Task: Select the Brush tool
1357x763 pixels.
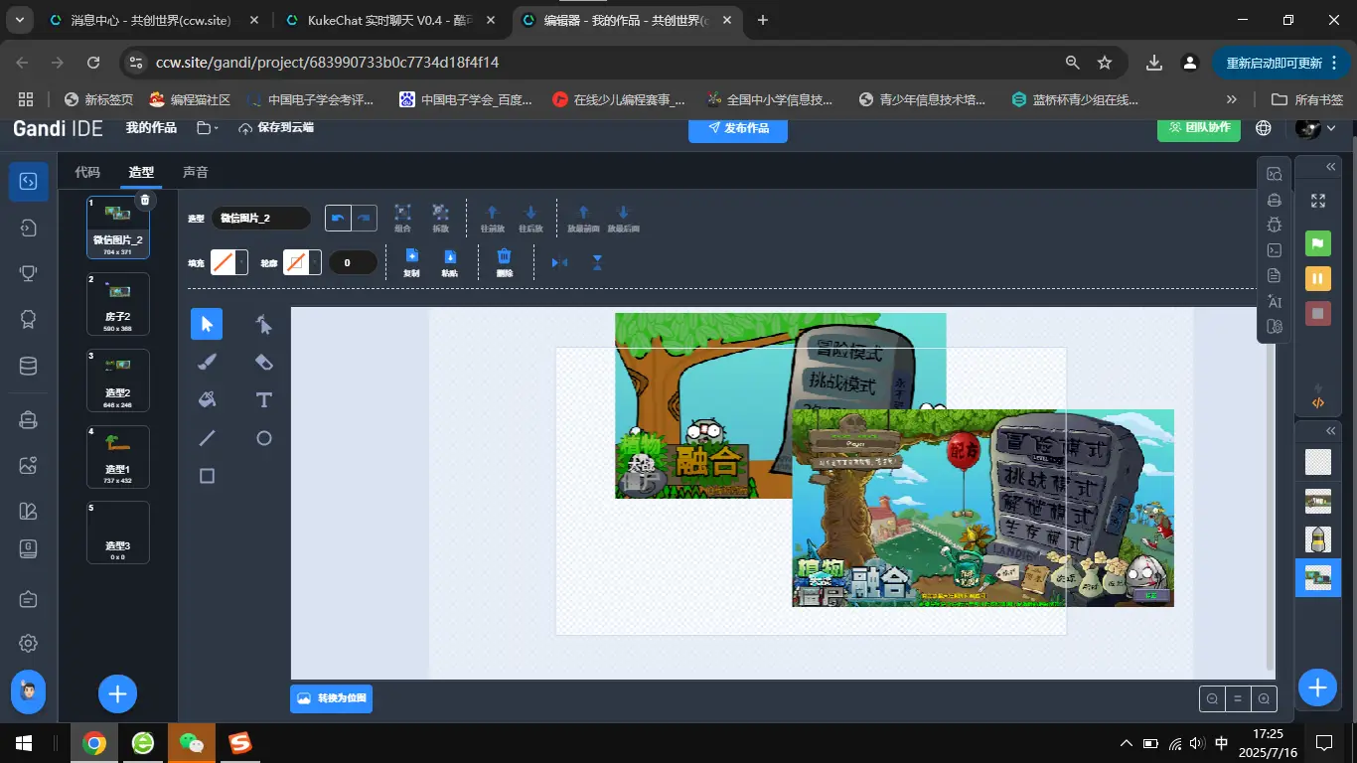Action: (207, 362)
